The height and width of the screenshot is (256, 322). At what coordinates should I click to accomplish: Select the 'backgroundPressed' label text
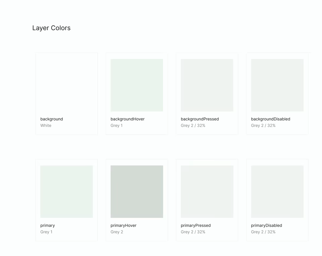[x=200, y=119]
